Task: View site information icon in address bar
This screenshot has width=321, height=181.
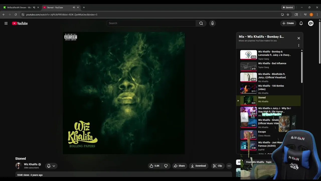Action: click(23, 15)
